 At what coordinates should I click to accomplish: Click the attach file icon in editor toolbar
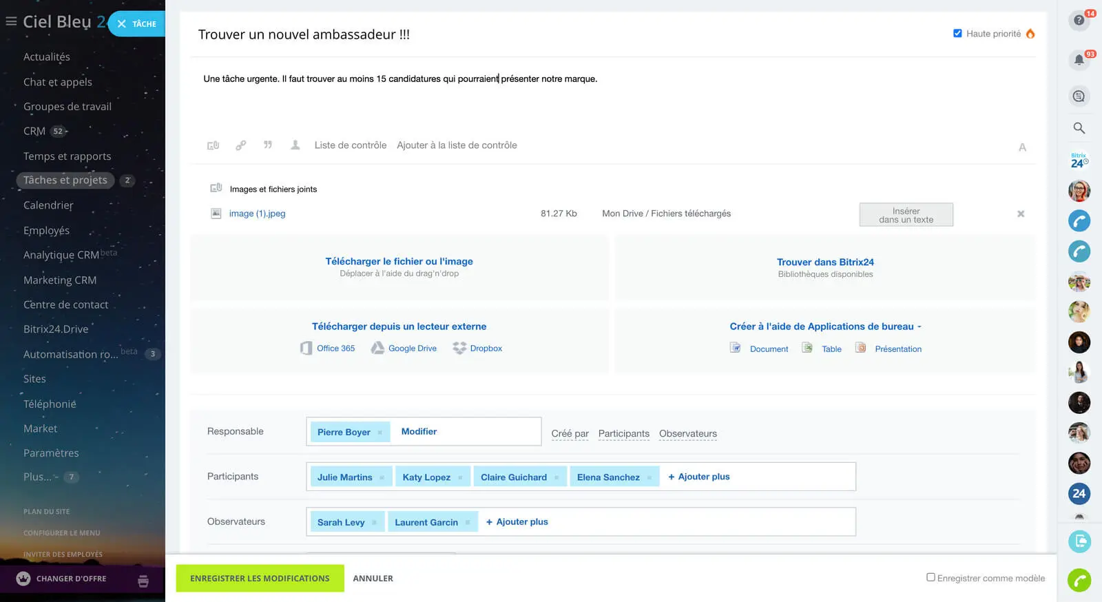[x=214, y=145]
